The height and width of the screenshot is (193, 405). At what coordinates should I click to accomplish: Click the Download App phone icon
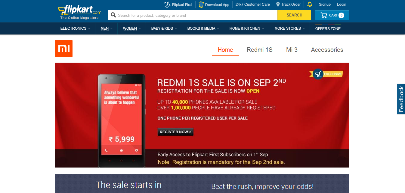click(x=201, y=5)
